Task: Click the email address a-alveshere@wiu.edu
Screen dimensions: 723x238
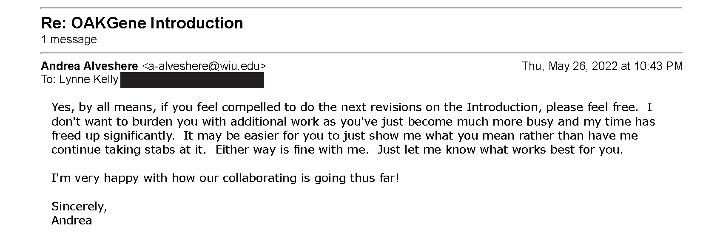Action: [x=204, y=66]
